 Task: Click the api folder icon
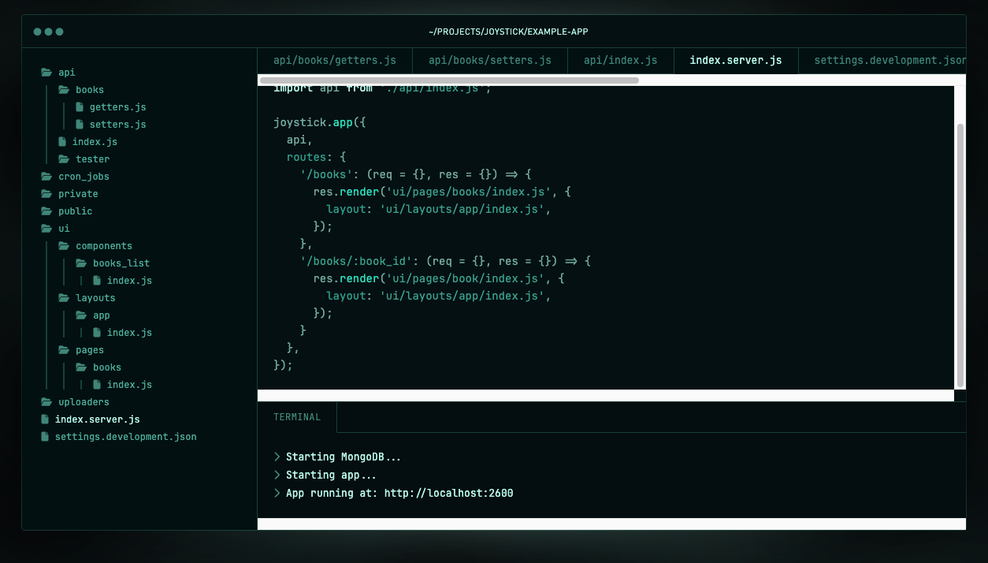point(46,73)
